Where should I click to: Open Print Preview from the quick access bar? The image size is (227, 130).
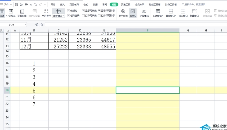[31, 4]
